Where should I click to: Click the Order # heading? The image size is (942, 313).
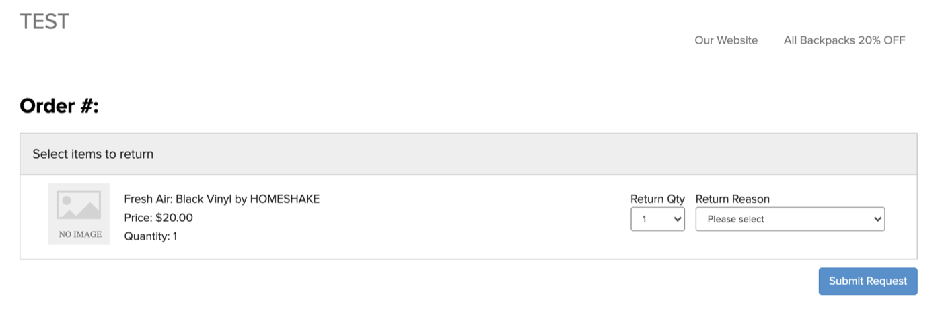pyautogui.click(x=59, y=106)
